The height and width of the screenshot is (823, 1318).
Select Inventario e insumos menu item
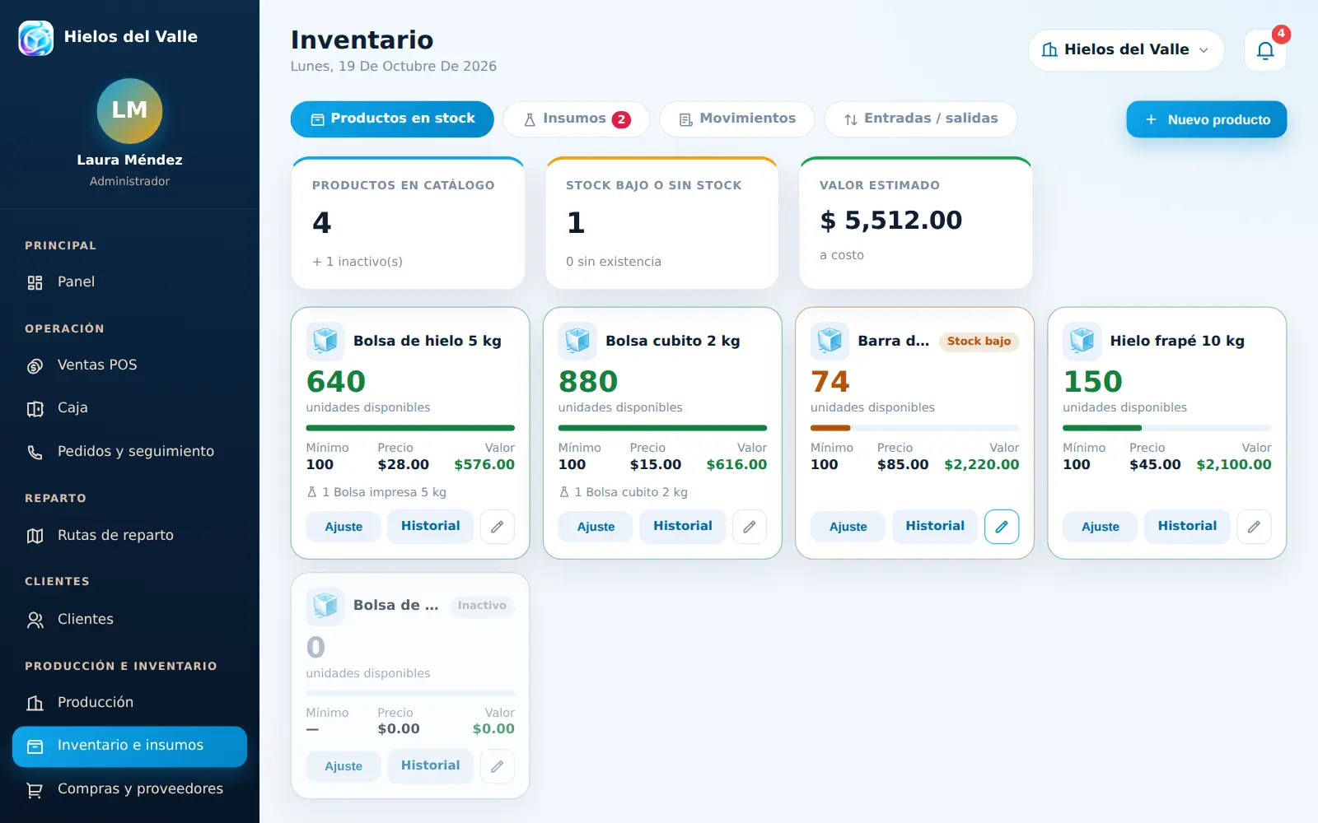pos(129,746)
